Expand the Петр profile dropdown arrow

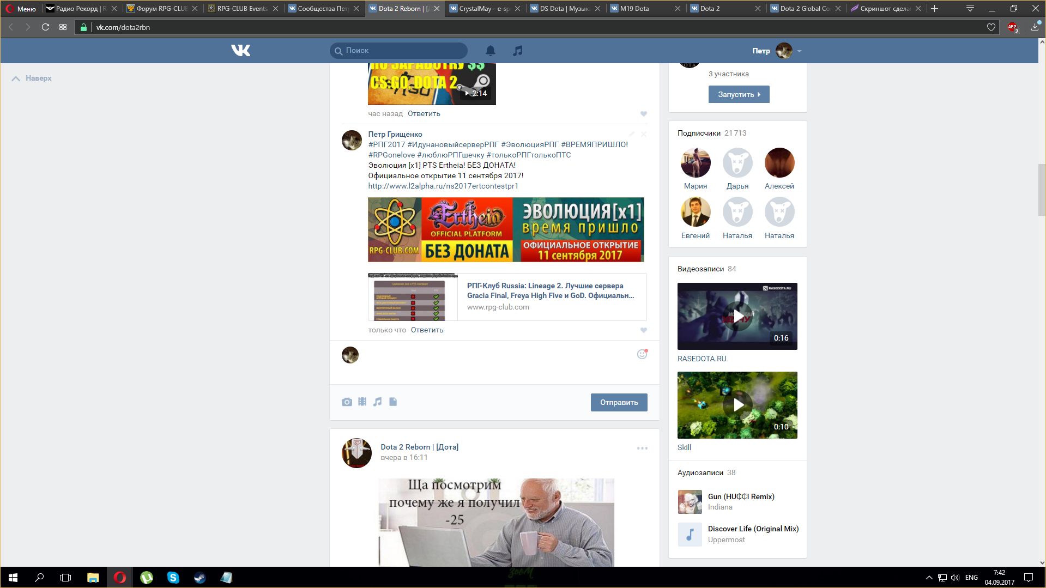tap(799, 51)
